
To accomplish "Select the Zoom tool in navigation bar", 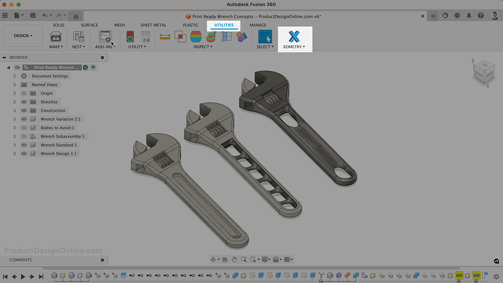I will (244, 259).
